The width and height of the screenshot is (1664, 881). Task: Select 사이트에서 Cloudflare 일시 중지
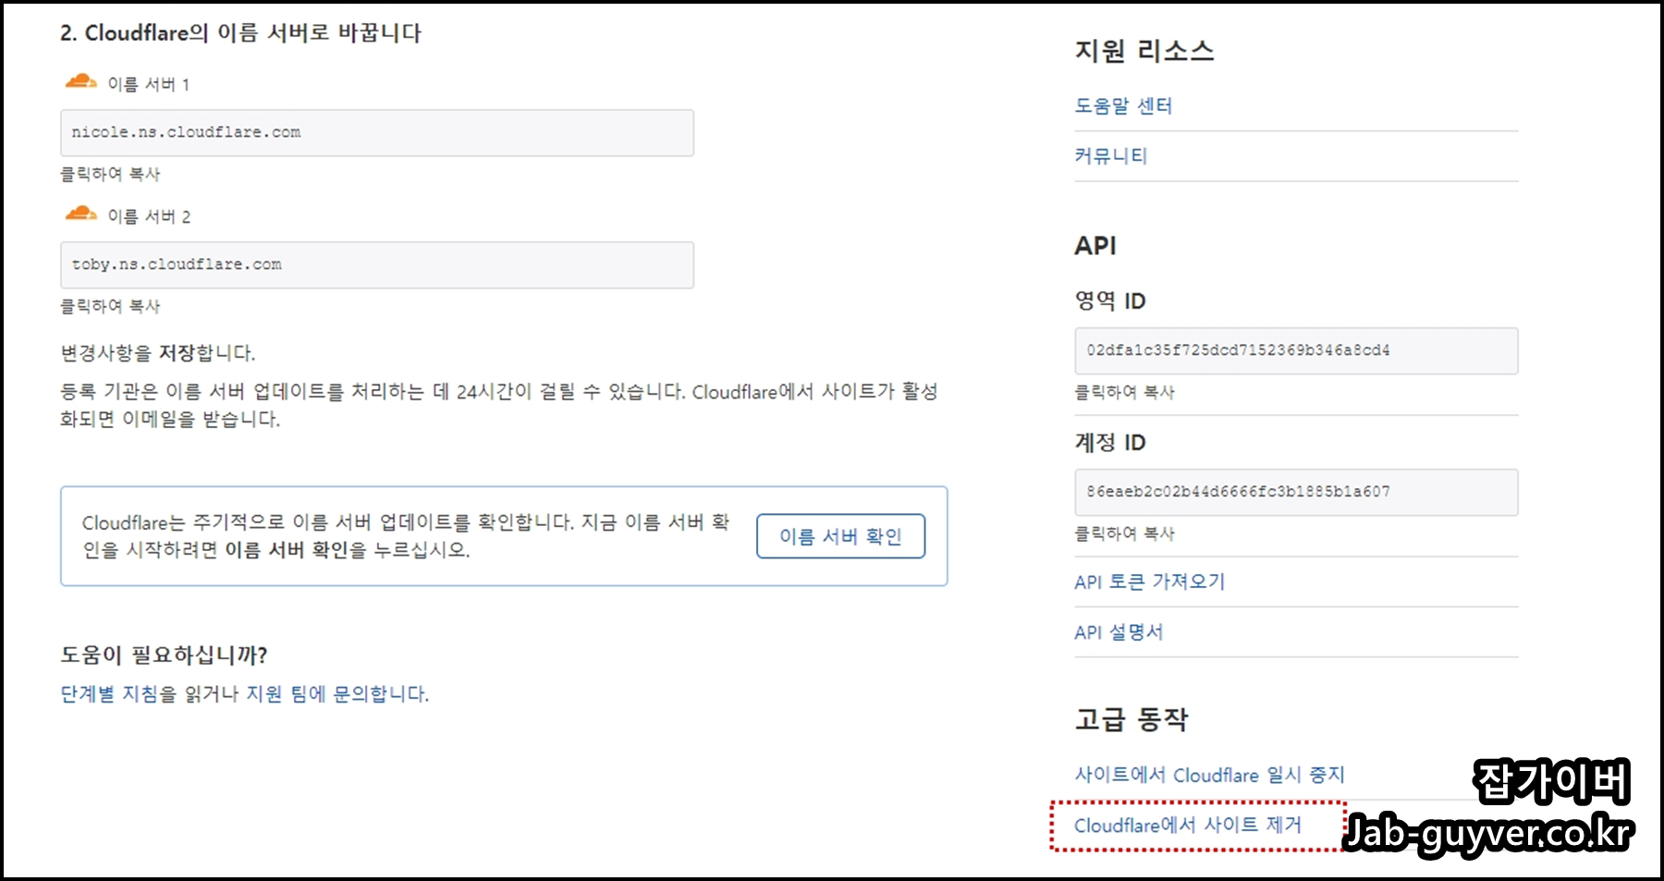point(1210,775)
